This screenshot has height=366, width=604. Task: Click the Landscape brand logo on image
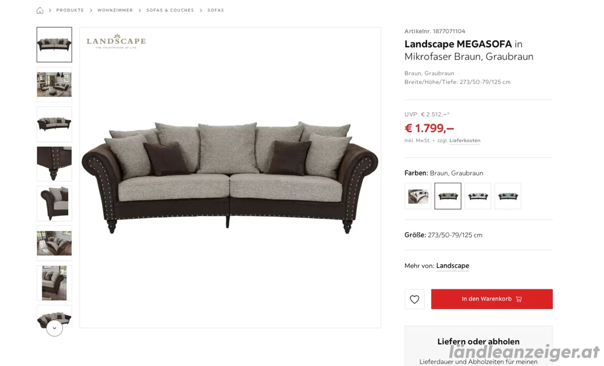[x=116, y=42]
